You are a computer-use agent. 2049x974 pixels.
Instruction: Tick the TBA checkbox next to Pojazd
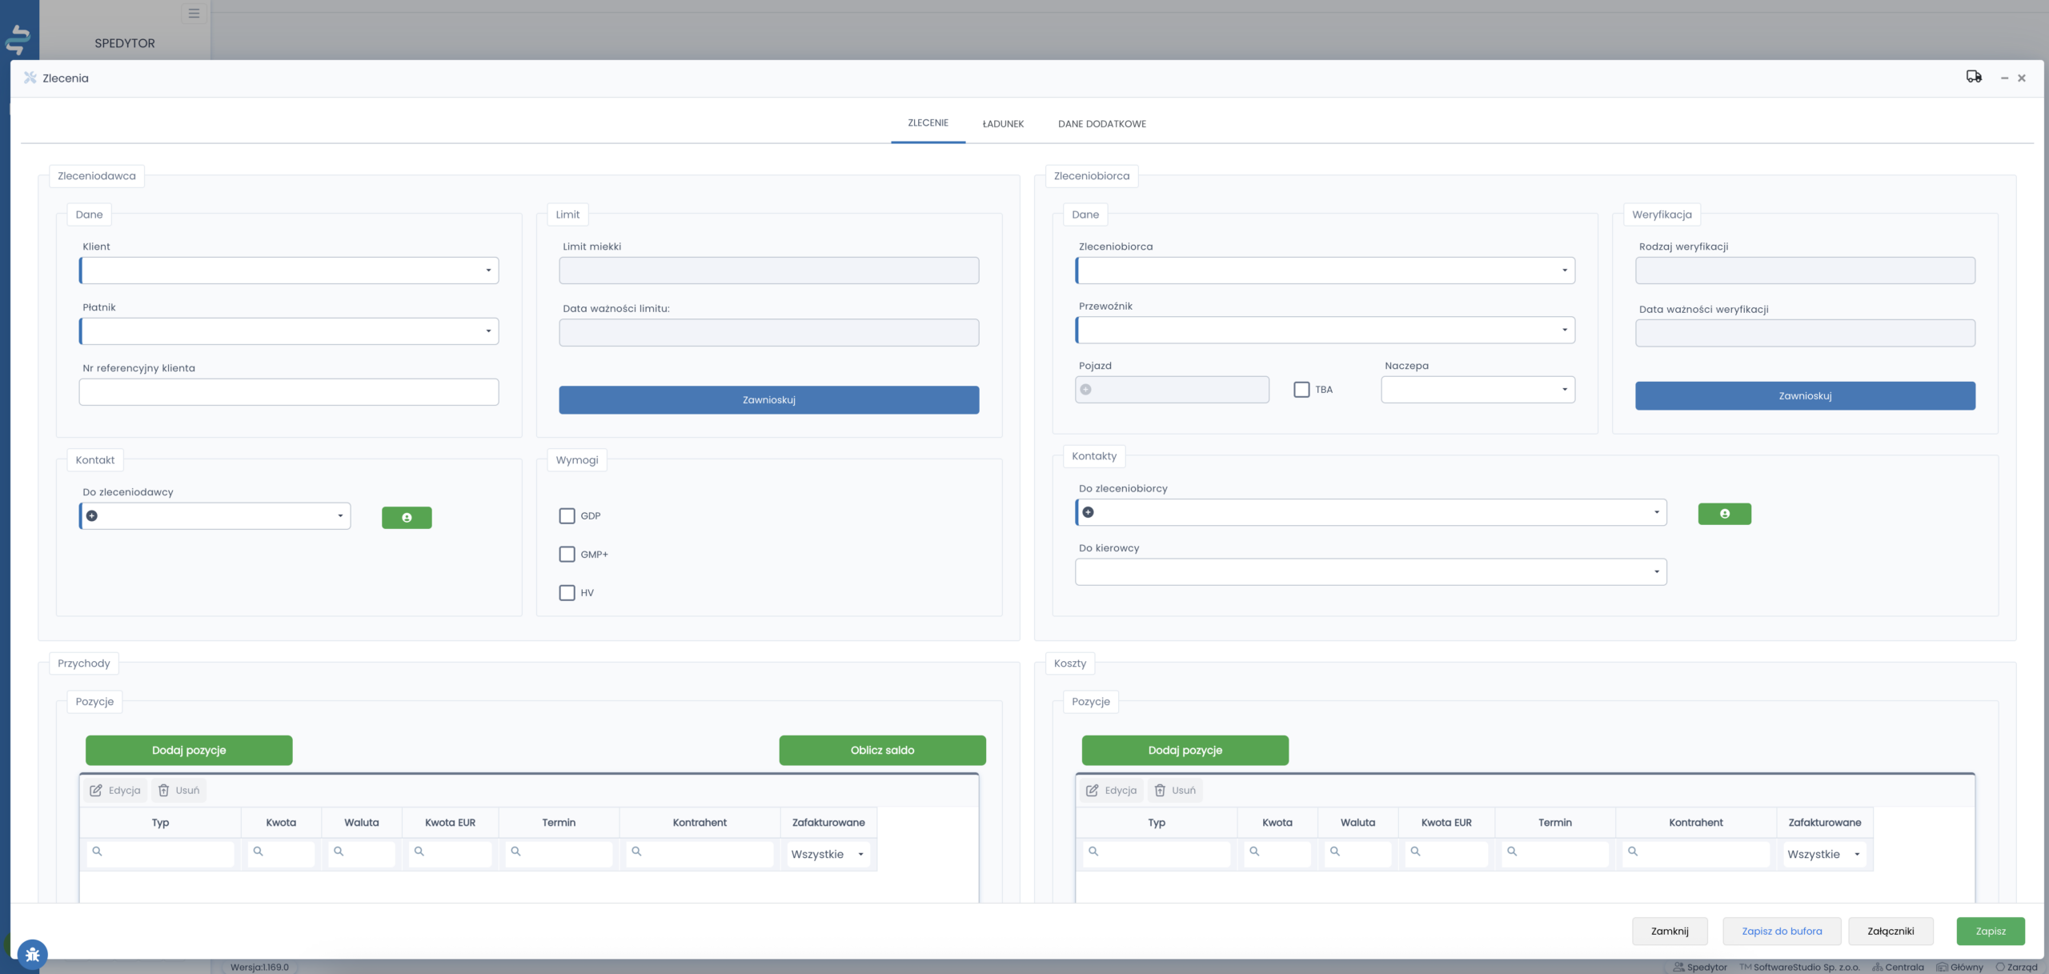click(1301, 390)
